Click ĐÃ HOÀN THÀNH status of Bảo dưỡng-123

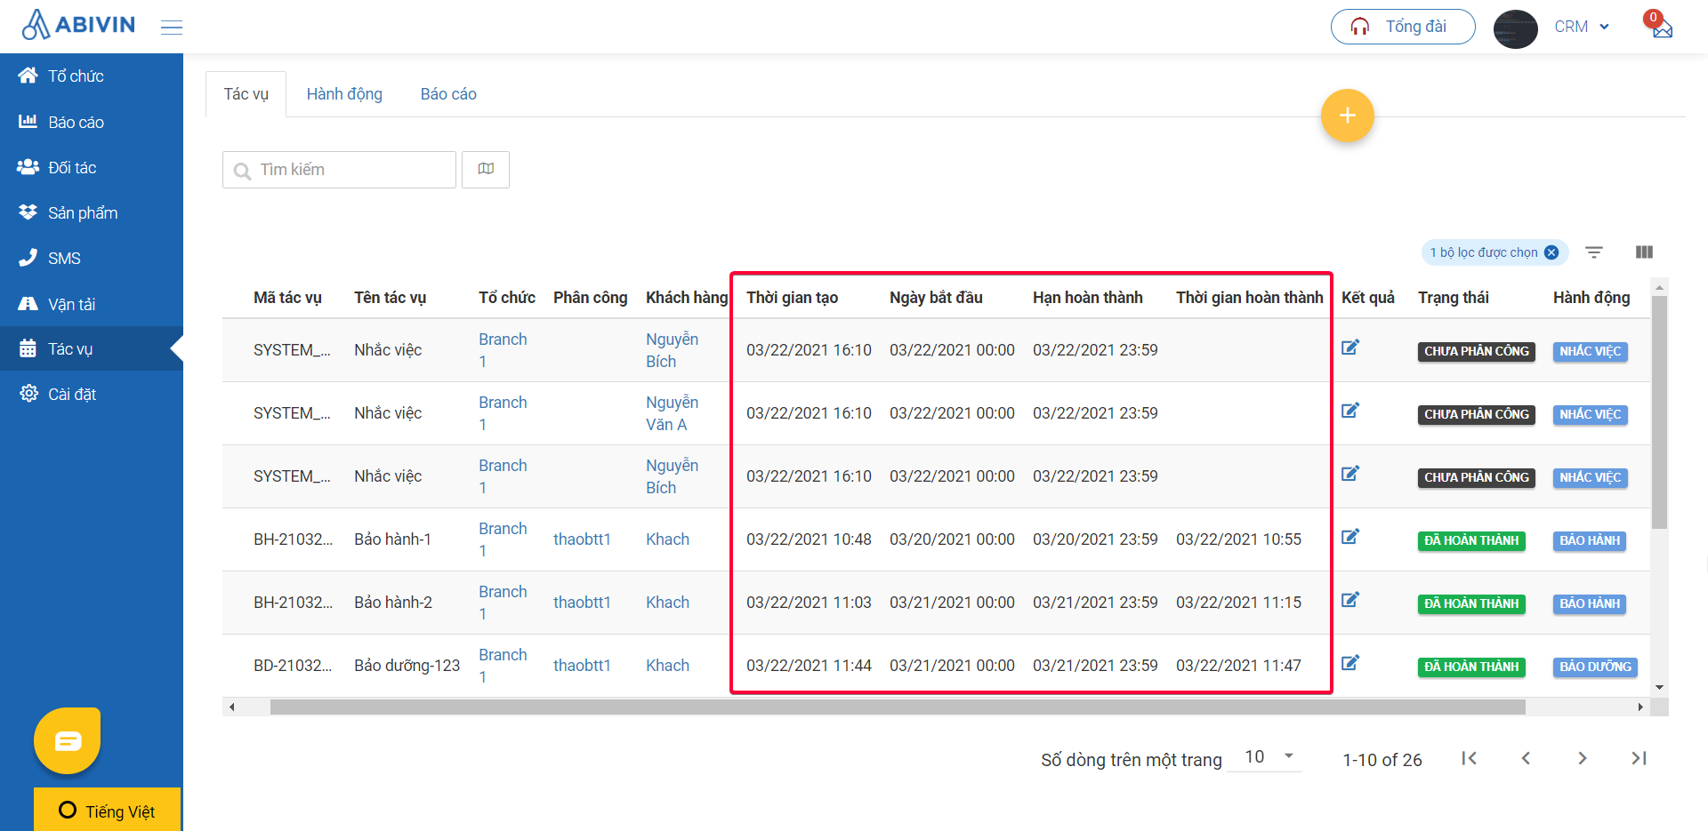tap(1471, 667)
